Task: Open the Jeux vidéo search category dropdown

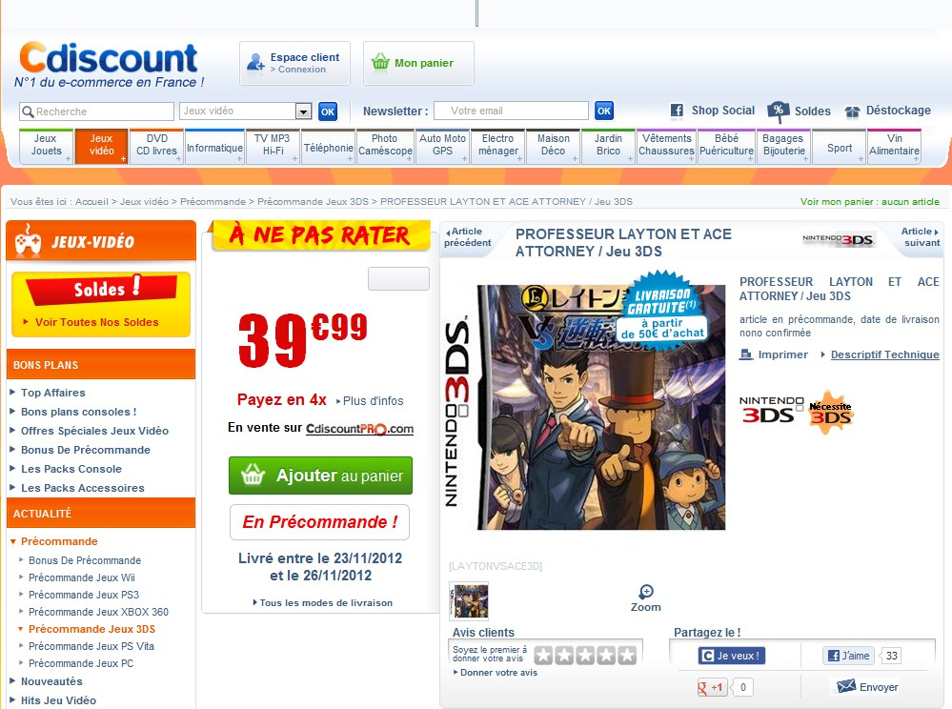Action: tap(303, 111)
